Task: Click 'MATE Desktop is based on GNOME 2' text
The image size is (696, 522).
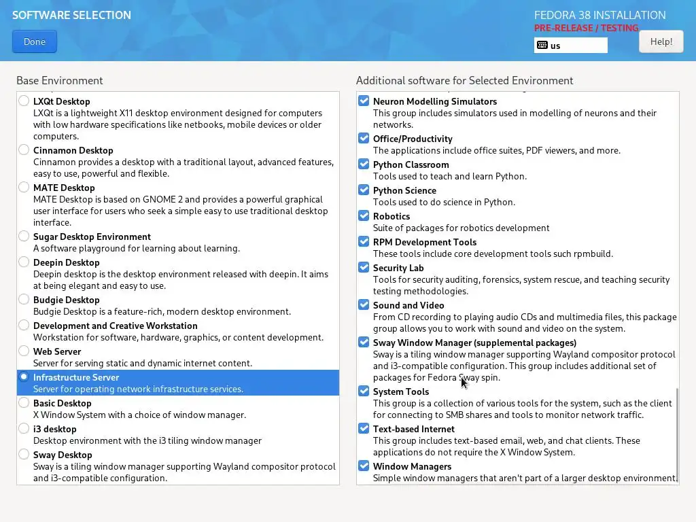Action: click(181, 211)
